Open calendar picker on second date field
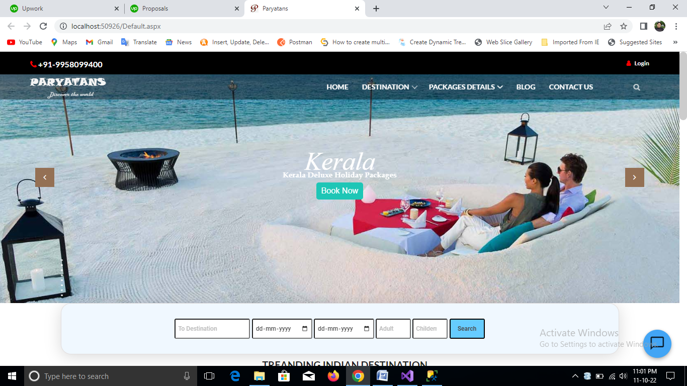 pos(367,329)
